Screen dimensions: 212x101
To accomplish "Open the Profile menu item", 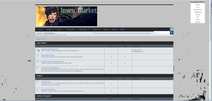I will coord(114,29).
